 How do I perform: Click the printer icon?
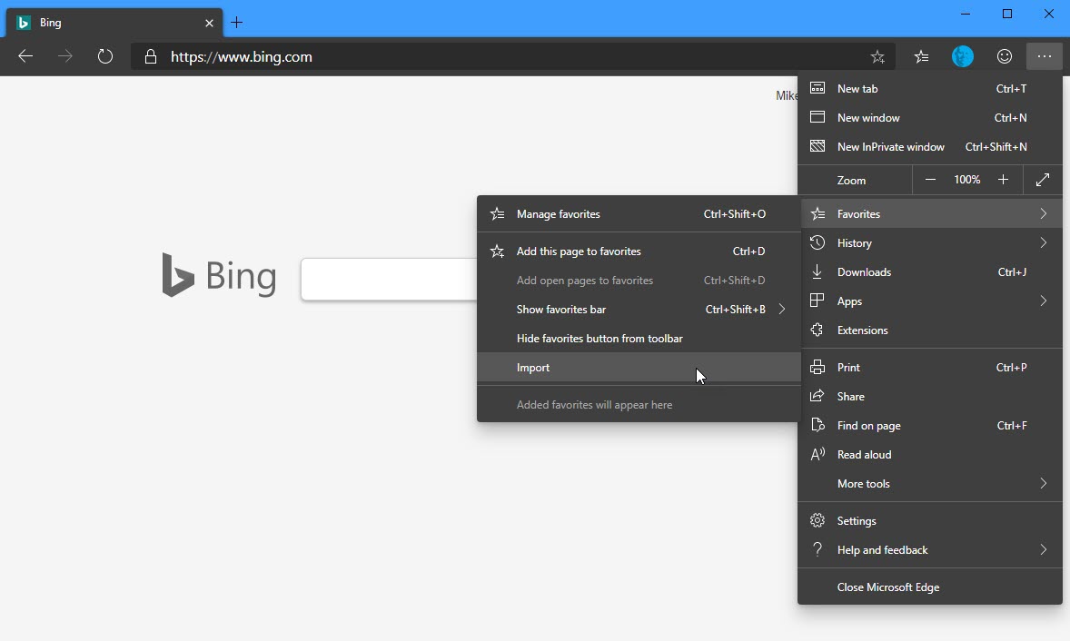817,368
